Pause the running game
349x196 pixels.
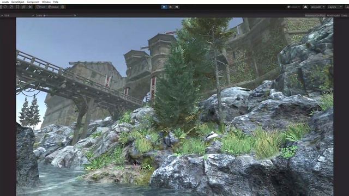pyautogui.click(x=171, y=7)
